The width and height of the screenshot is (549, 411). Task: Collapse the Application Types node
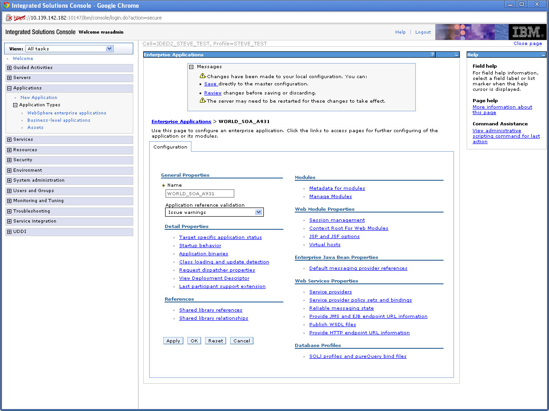pos(15,105)
